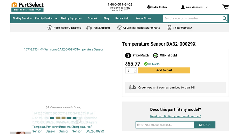Open the Repair Help menu item
Screen dimensions: 239x134
pyautogui.click(x=122, y=18)
